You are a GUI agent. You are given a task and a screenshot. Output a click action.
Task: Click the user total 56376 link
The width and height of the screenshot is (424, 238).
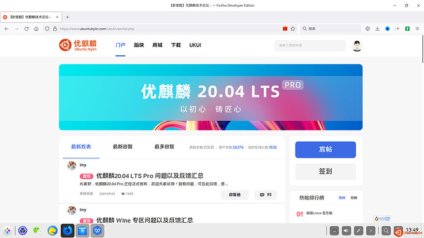coord(238,147)
